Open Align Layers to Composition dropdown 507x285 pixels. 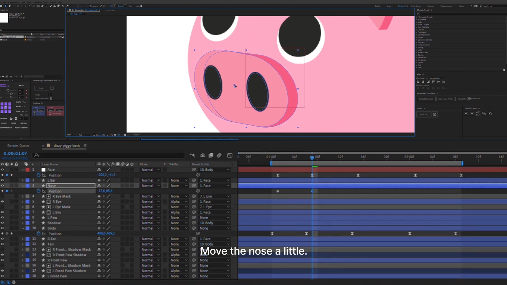tap(437, 78)
